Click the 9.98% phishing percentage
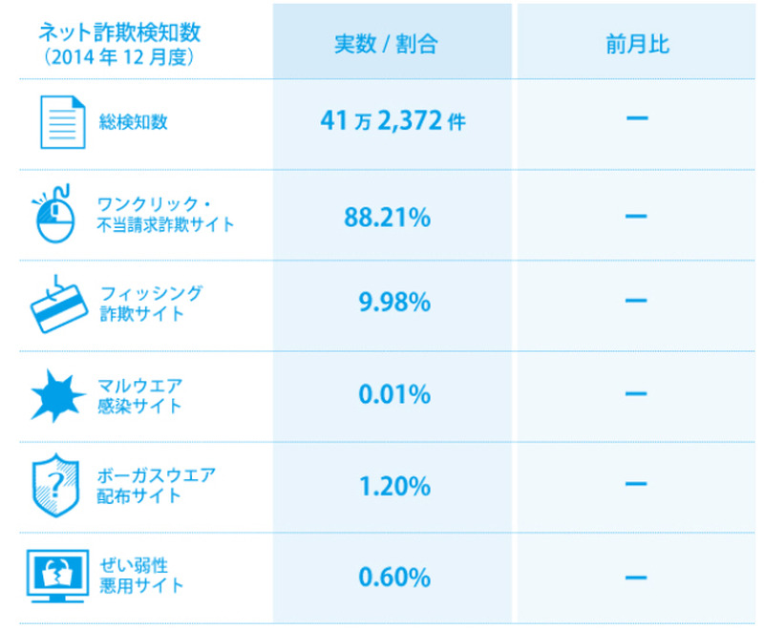 pos(394,304)
